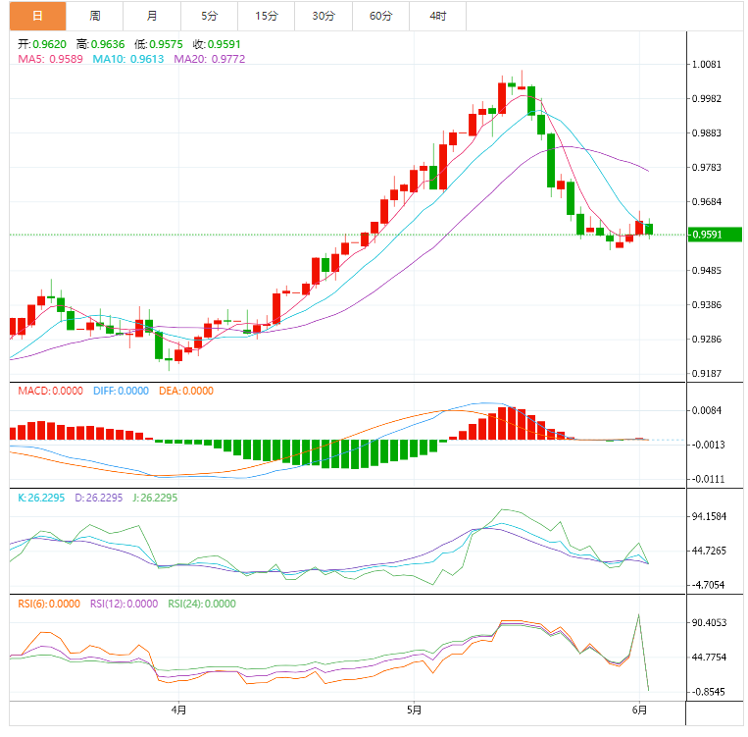
Task: Click the RSI(6) indicator label
Action: click(49, 604)
